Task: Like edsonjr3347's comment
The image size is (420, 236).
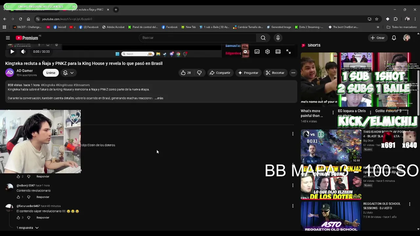Action: tap(18, 197)
